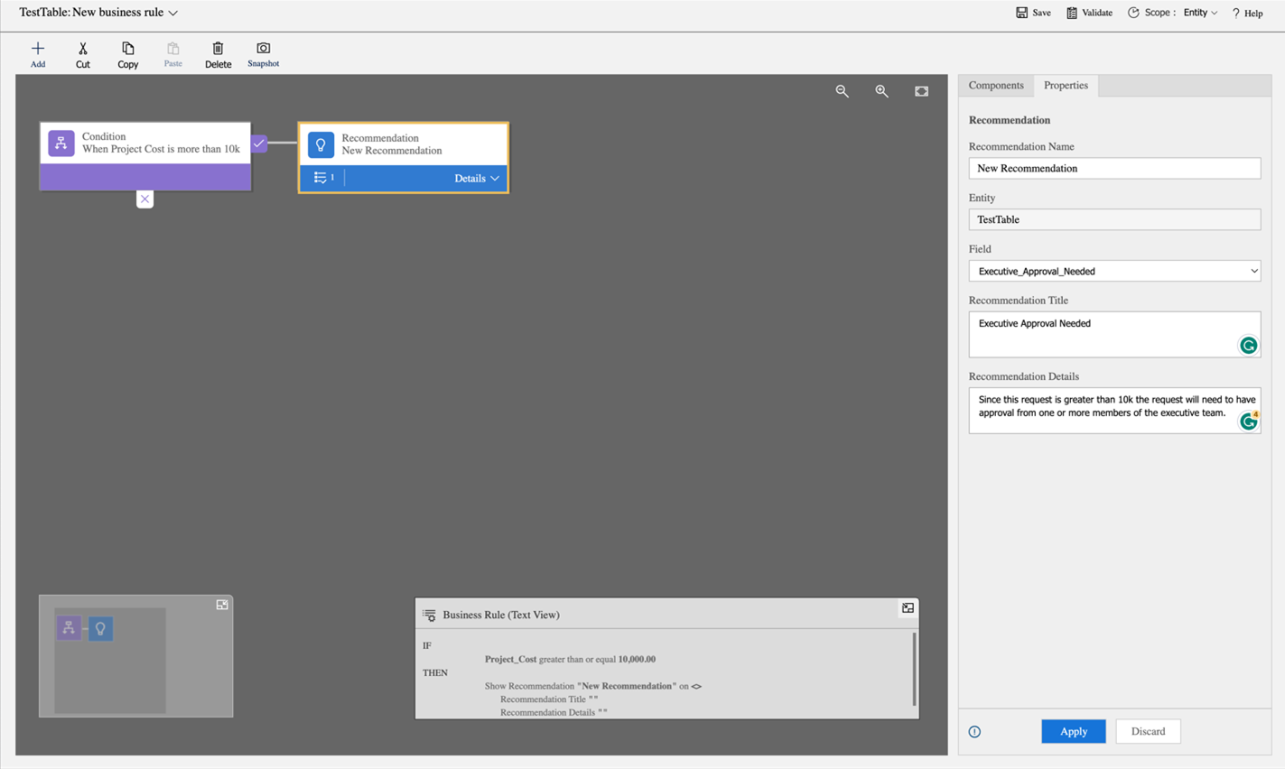This screenshot has width=1285, height=769.
Task: Apply the Recommendation properties
Action: pyautogui.click(x=1073, y=731)
